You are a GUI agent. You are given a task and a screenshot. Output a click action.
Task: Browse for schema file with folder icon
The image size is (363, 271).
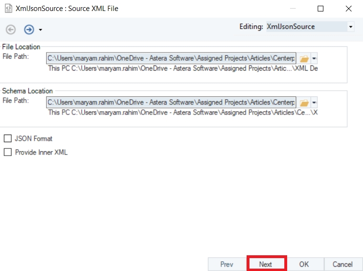[x=304, y=103]
